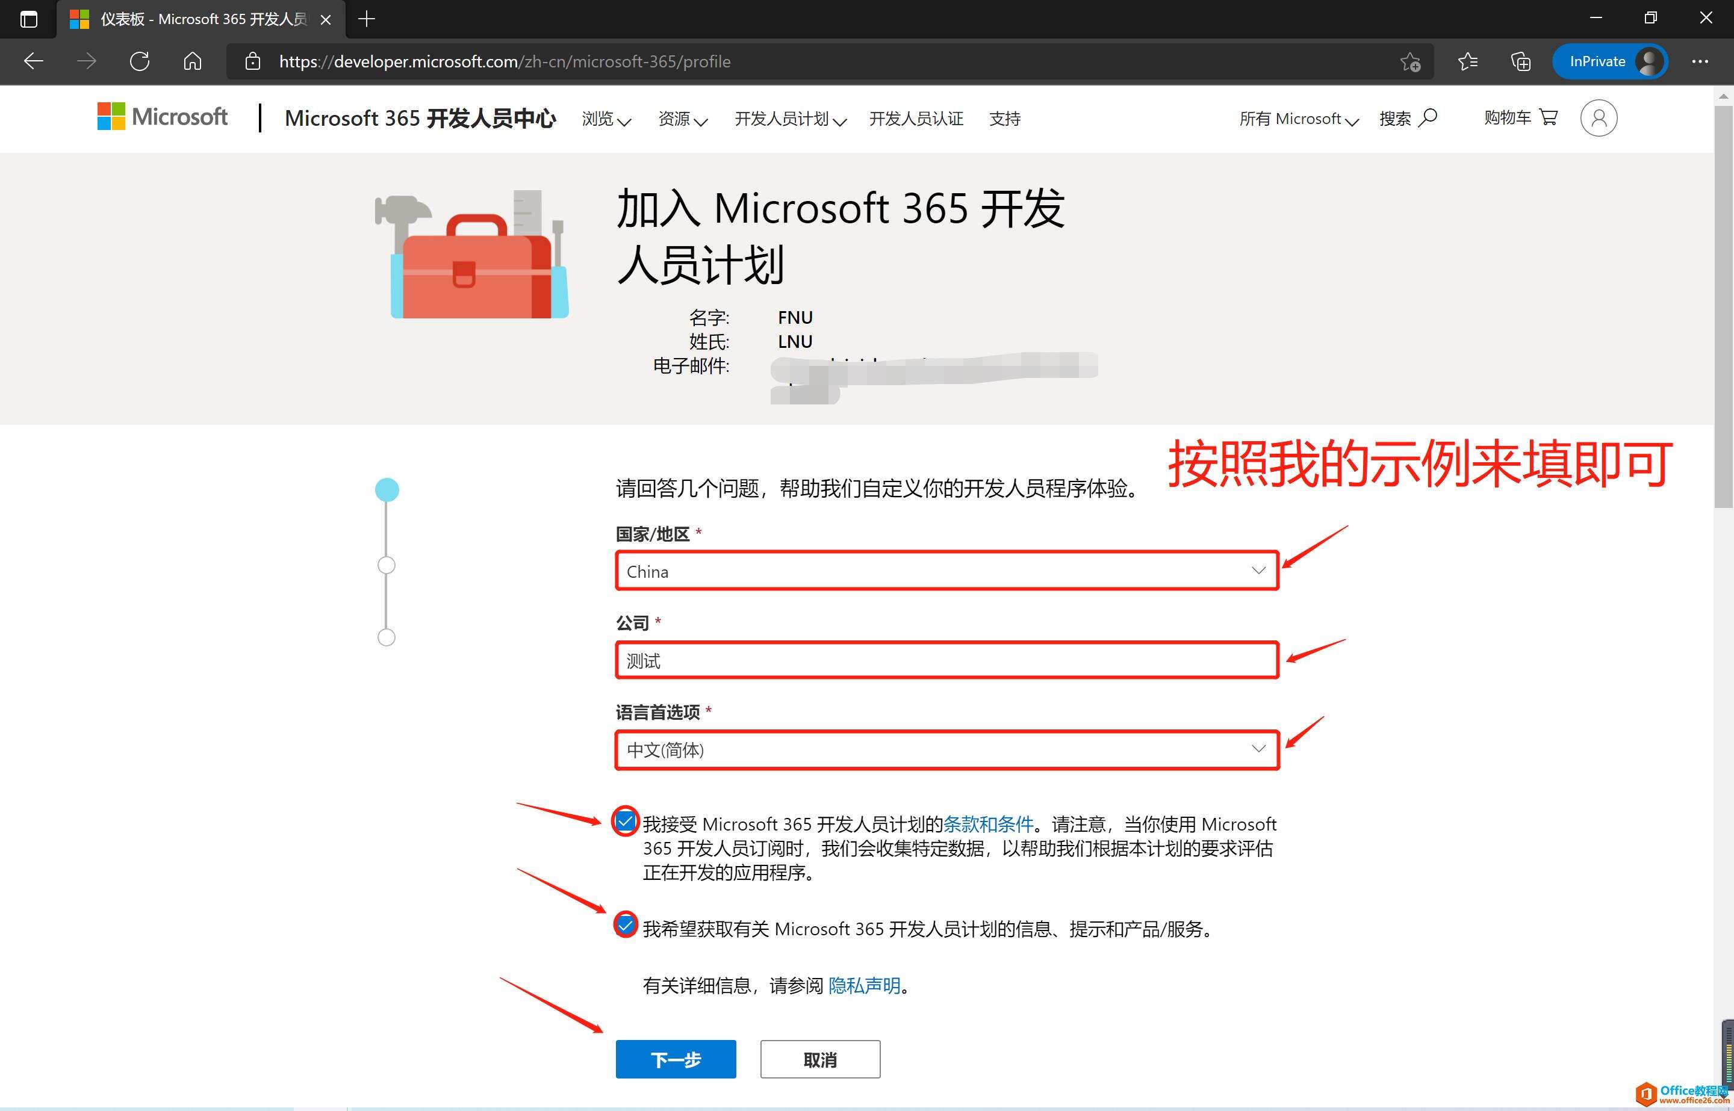Expand the 开发人员计划 menu
The image size is (1734, 1111).
[x=790, y=119]
